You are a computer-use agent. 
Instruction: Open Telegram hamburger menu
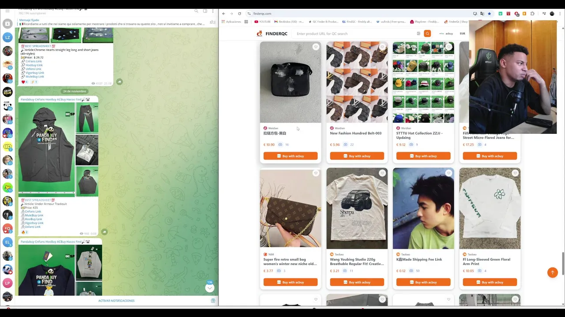(x=8, y=11)
